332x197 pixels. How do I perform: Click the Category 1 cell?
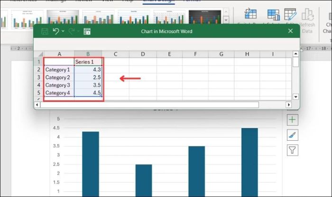click(59, 69)
